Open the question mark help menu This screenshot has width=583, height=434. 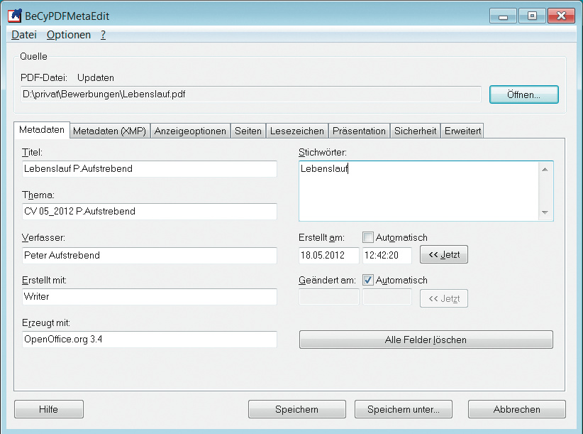point(103,35)
